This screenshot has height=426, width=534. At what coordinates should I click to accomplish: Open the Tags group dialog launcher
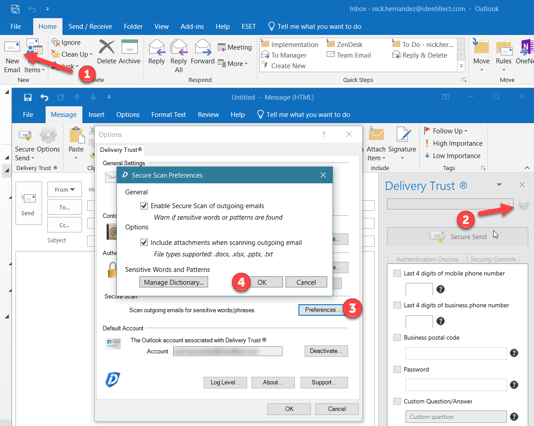click(484, 168)
